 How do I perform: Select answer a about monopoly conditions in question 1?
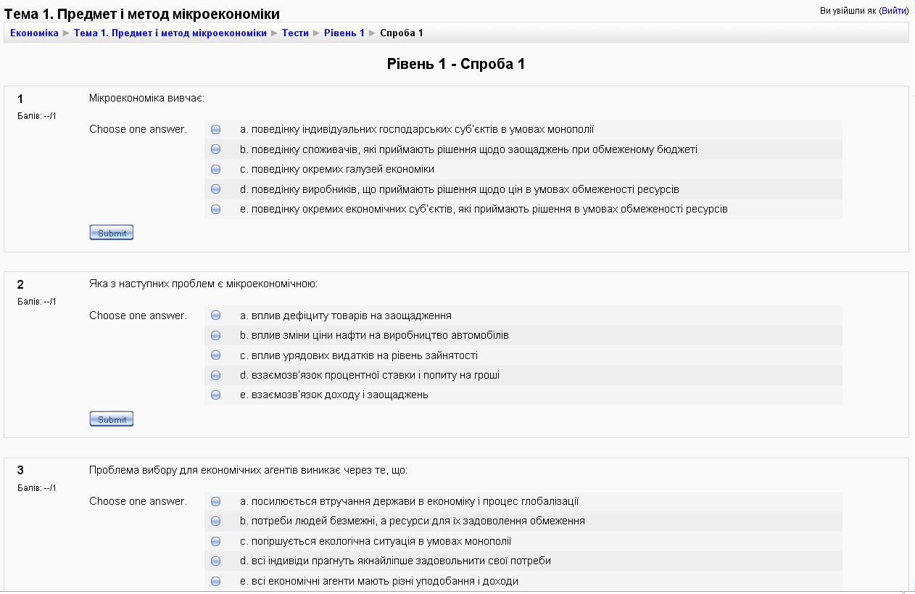tap(215, 130)
